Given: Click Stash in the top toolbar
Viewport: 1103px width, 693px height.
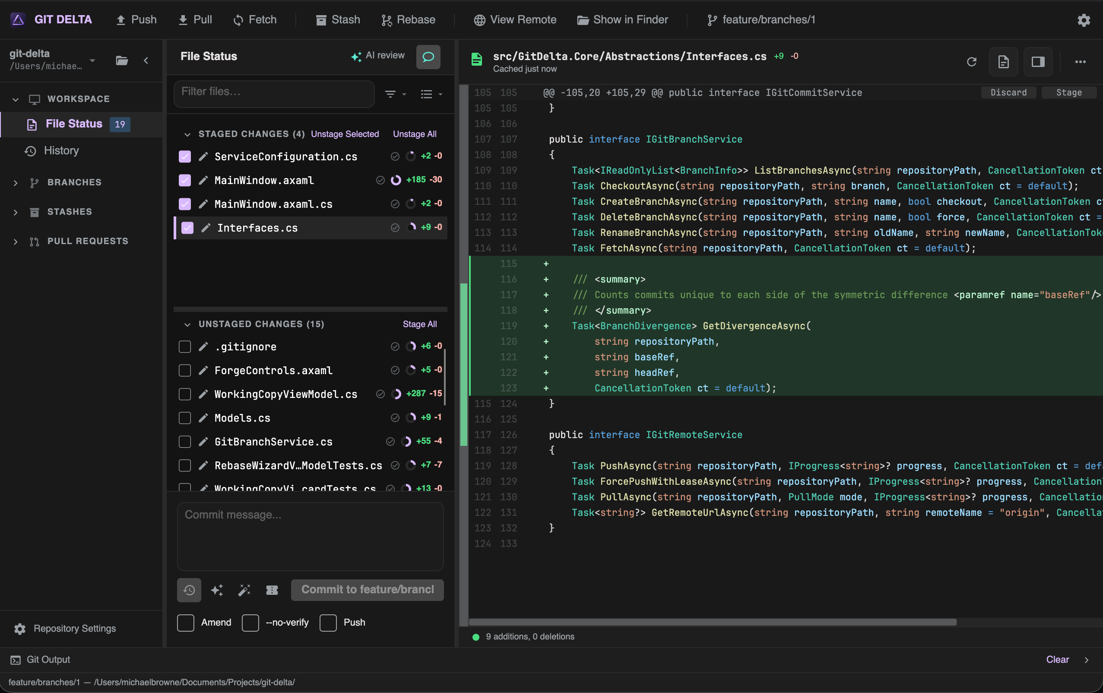Looking at the screenshot, I should point(338,20).
